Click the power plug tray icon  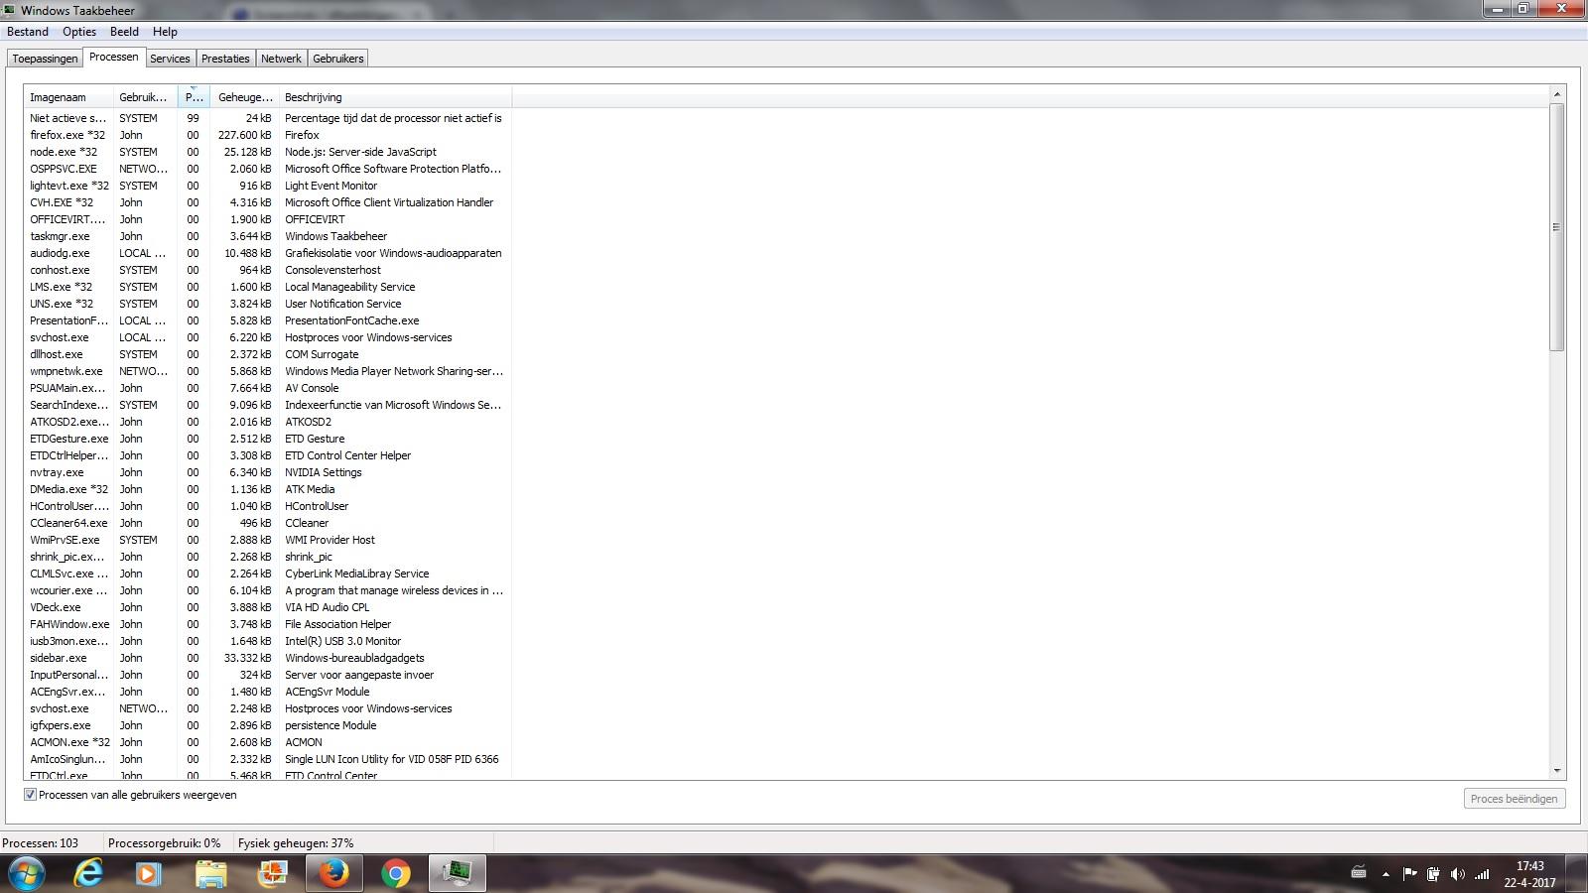tap(1433, 874)
